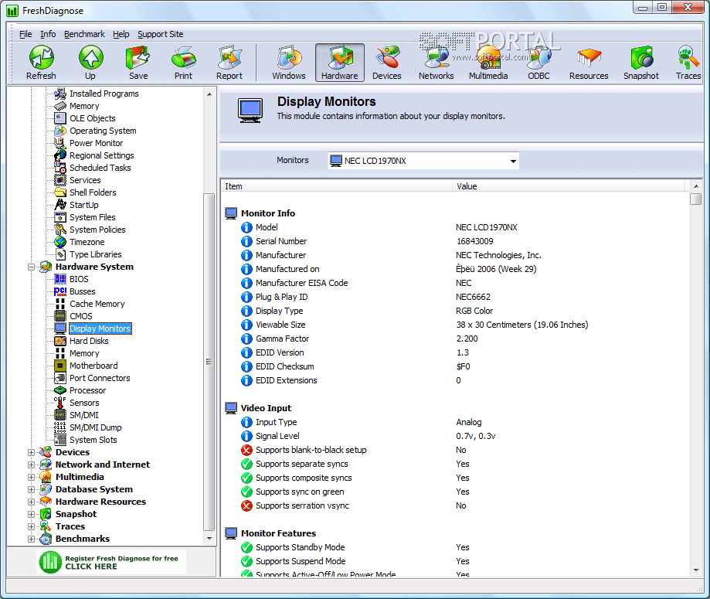The height and width of the screenshot is (599, 710).
Task: Open the Benchmark menu
Action: [84, 34]
